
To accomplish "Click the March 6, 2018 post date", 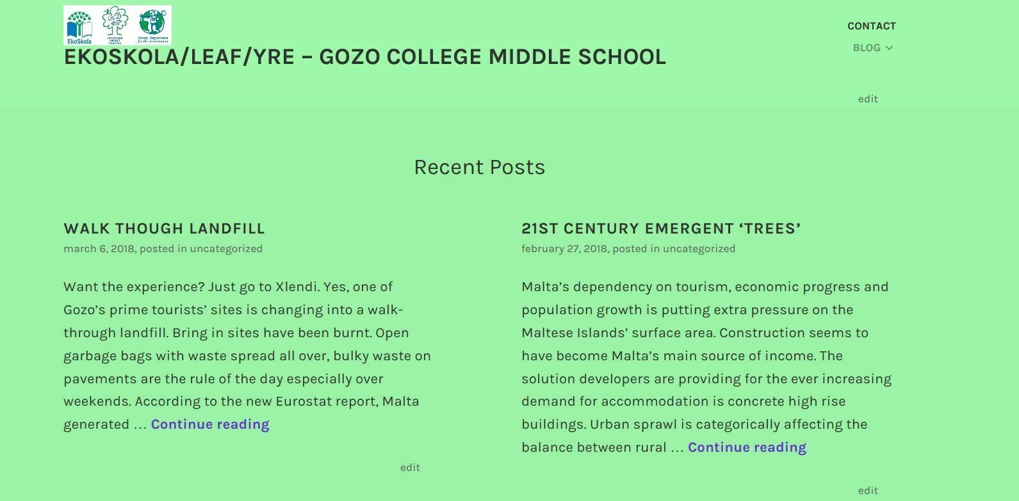I will (99, 249).
